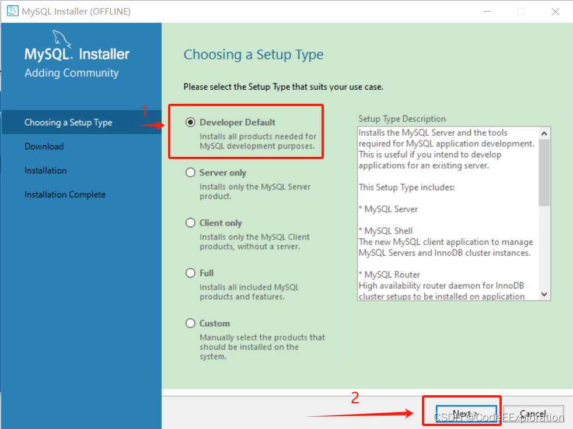
Task: Click the 'Adding Community' subtitle
Action: pos(72,73)
